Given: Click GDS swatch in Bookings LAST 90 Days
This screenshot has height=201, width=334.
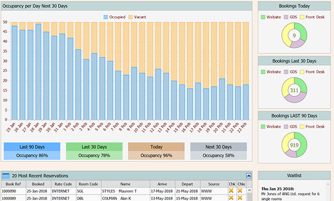Looking at the screenshot, I should pyautogui.click(x=286, y=127).
